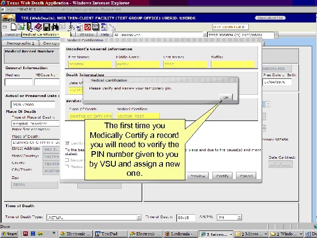Click the First Name JOSEPH field
Screen dimensions: 317x238
[x=90, y=64]
